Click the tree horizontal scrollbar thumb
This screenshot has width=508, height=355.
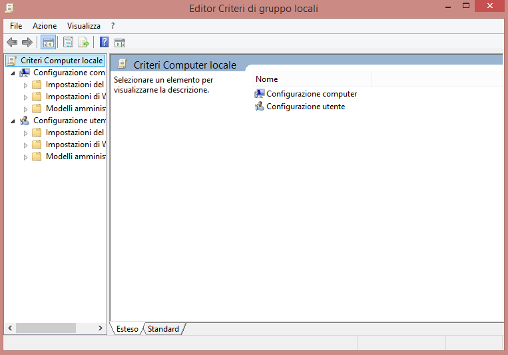(x=46, y=328)
